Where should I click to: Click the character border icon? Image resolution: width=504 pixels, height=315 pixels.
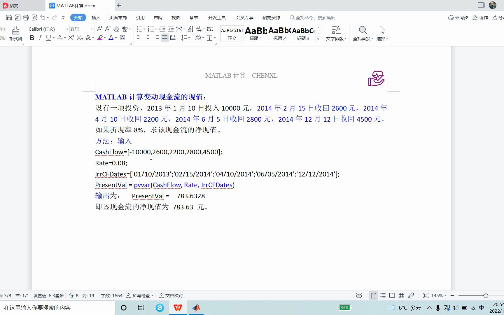coord(123,38)
